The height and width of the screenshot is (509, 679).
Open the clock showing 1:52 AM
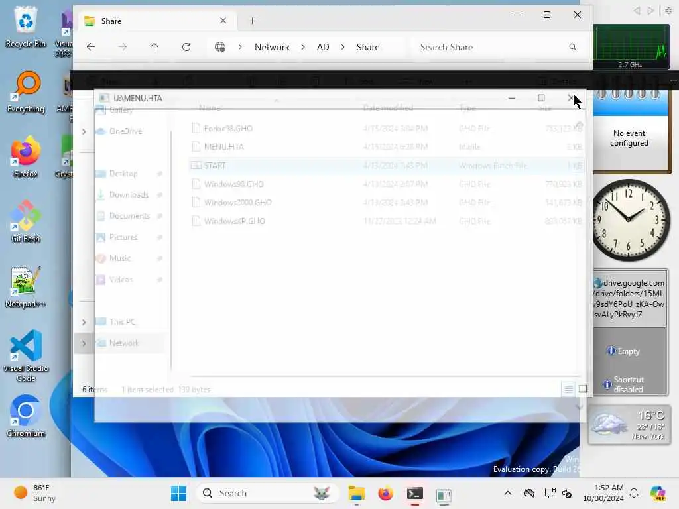click(x=603, y=493)
